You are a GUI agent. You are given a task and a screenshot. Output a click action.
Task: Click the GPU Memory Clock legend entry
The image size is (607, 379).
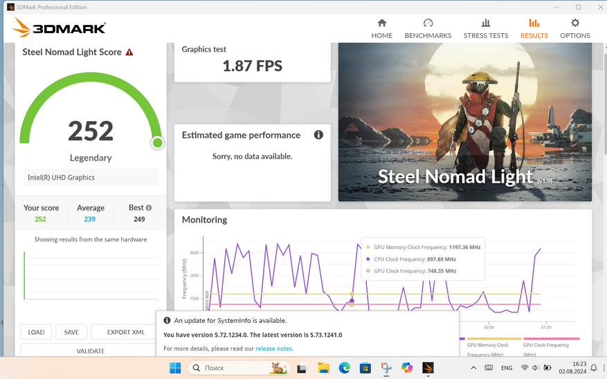click(493, 347)
